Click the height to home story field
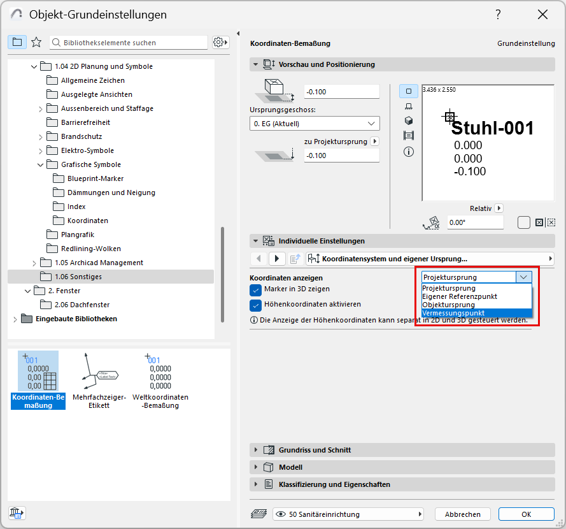The height and width of the screenshot is (529, 566). tap(341, 92)
